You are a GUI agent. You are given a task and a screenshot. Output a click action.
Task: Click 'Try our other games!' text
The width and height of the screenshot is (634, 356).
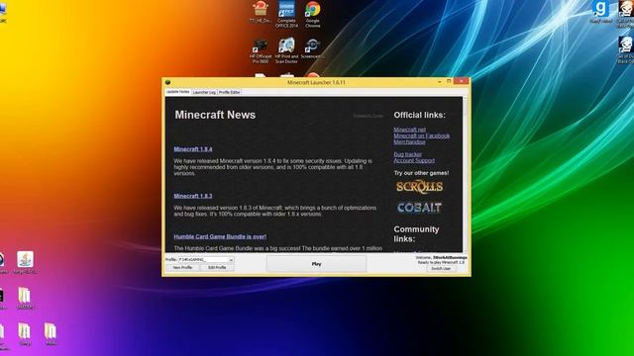point(421,173)
